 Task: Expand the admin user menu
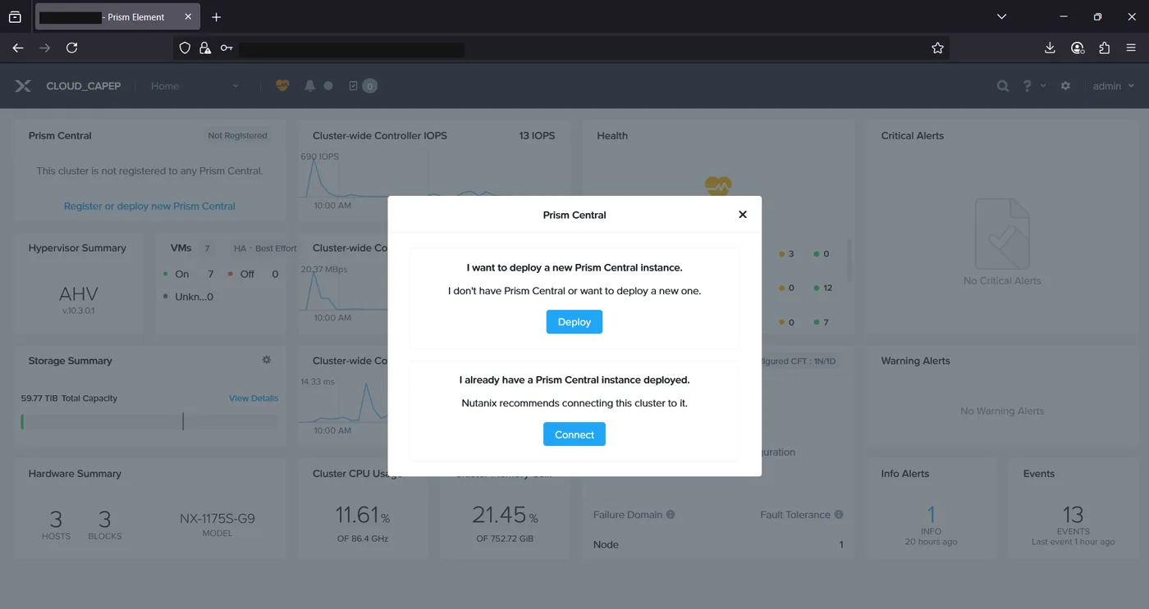[1114, 85]
